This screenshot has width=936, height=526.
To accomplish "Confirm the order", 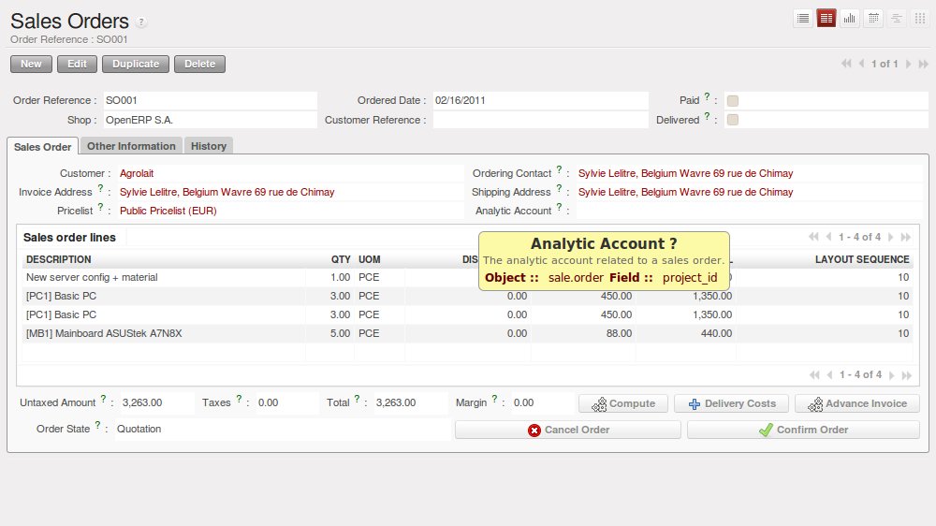I will tap(803, 430).
